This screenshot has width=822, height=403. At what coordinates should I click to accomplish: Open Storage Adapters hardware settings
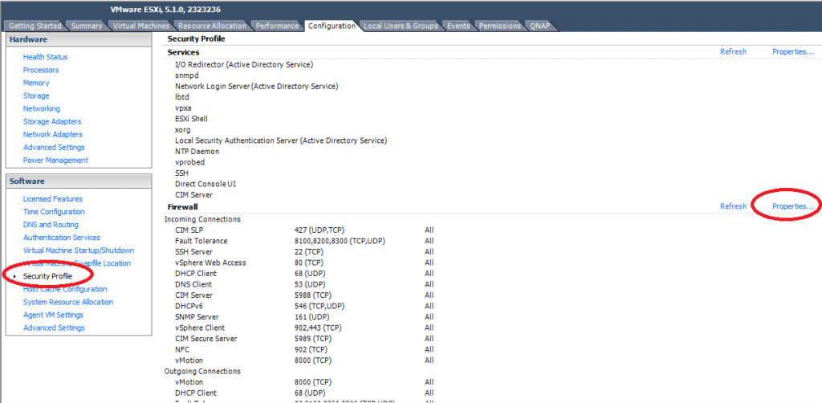click(52, 121)
